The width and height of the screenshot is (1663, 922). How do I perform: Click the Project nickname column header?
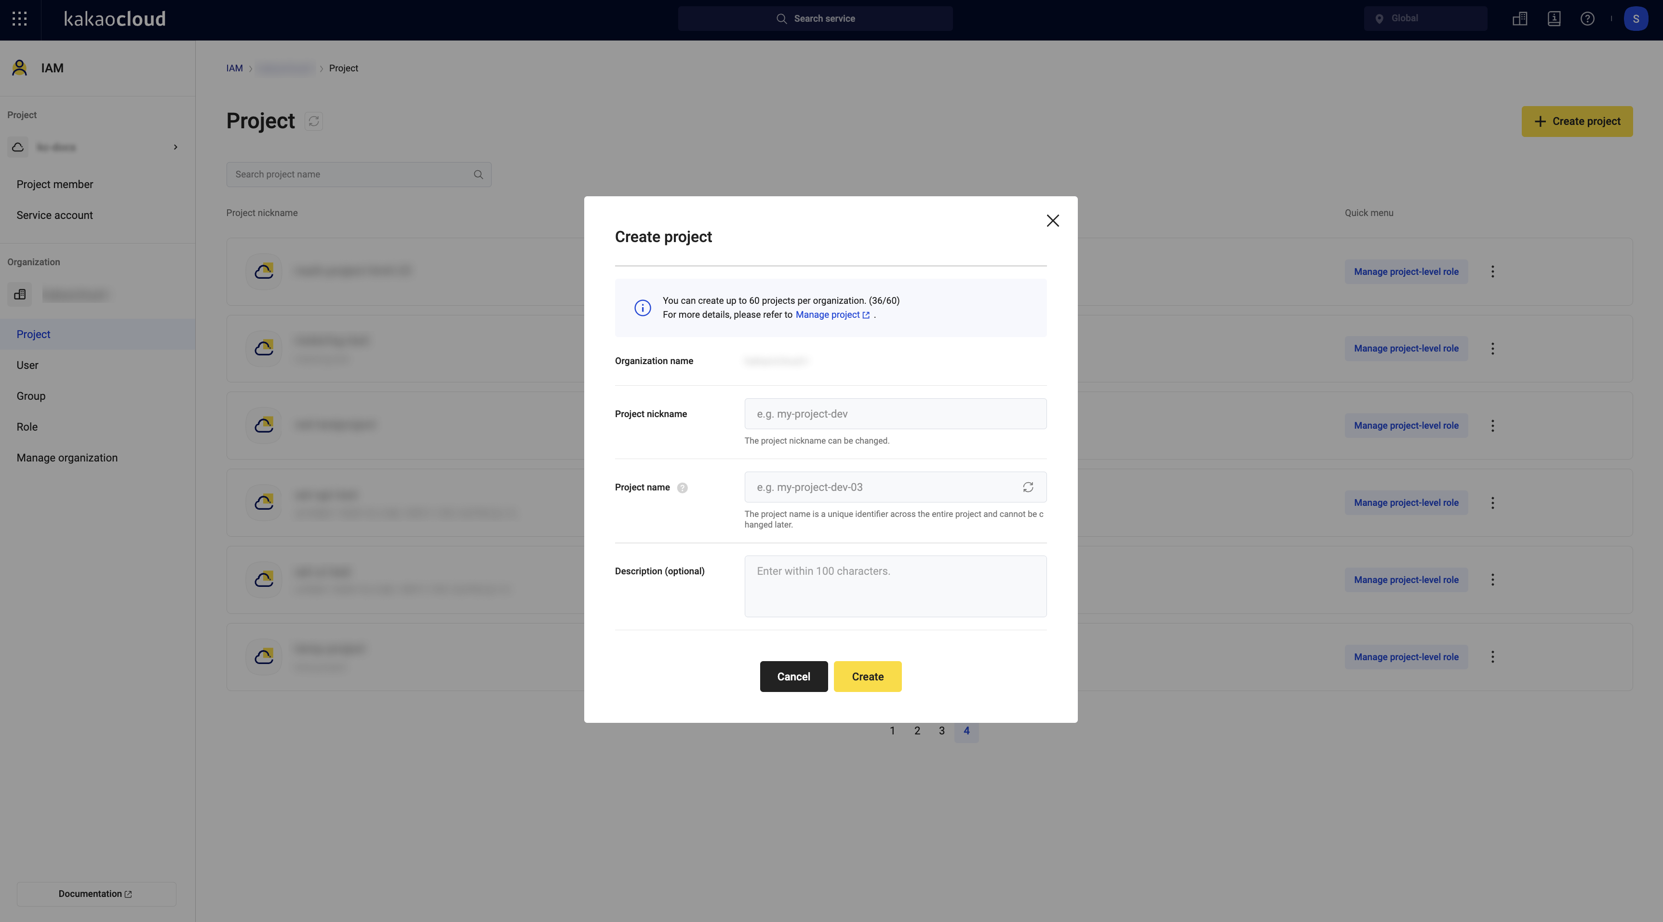pyautogui.click(x=261, y=213)
